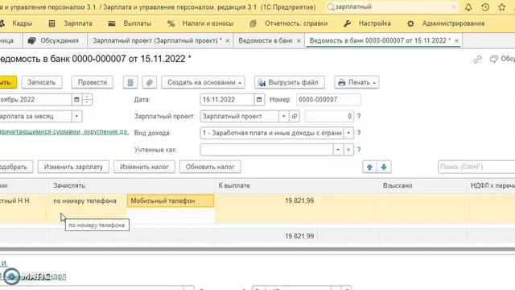Open the rounding settings link
This screenshot has width=515, height=290.
coord(64,131)
